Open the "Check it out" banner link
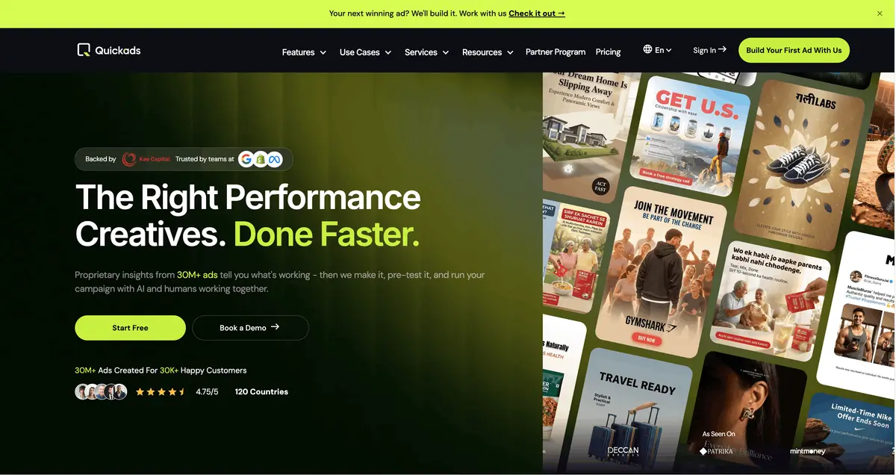 tap(537, 13)
